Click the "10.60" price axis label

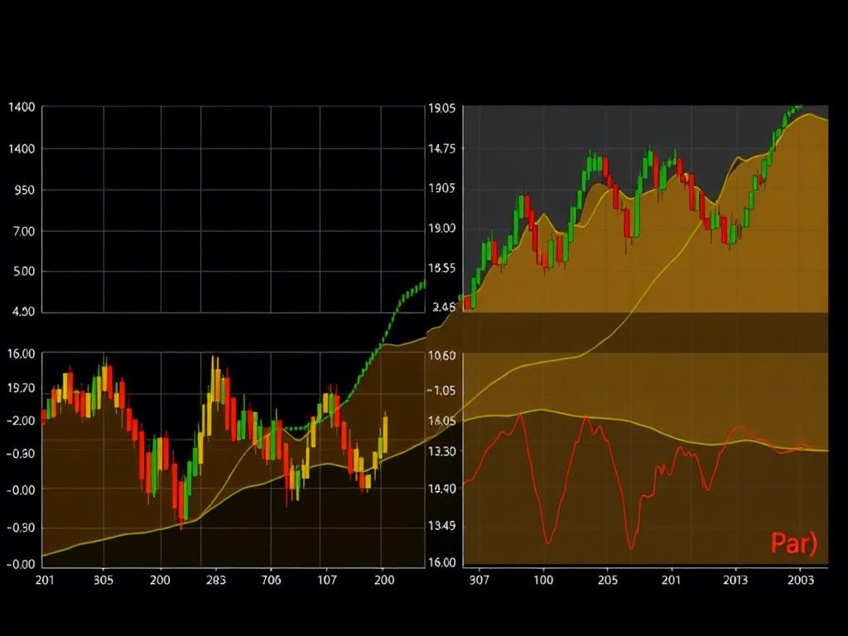(x=442, y=356)
